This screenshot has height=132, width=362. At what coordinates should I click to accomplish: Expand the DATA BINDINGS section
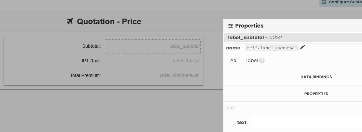tap(316, 77)
